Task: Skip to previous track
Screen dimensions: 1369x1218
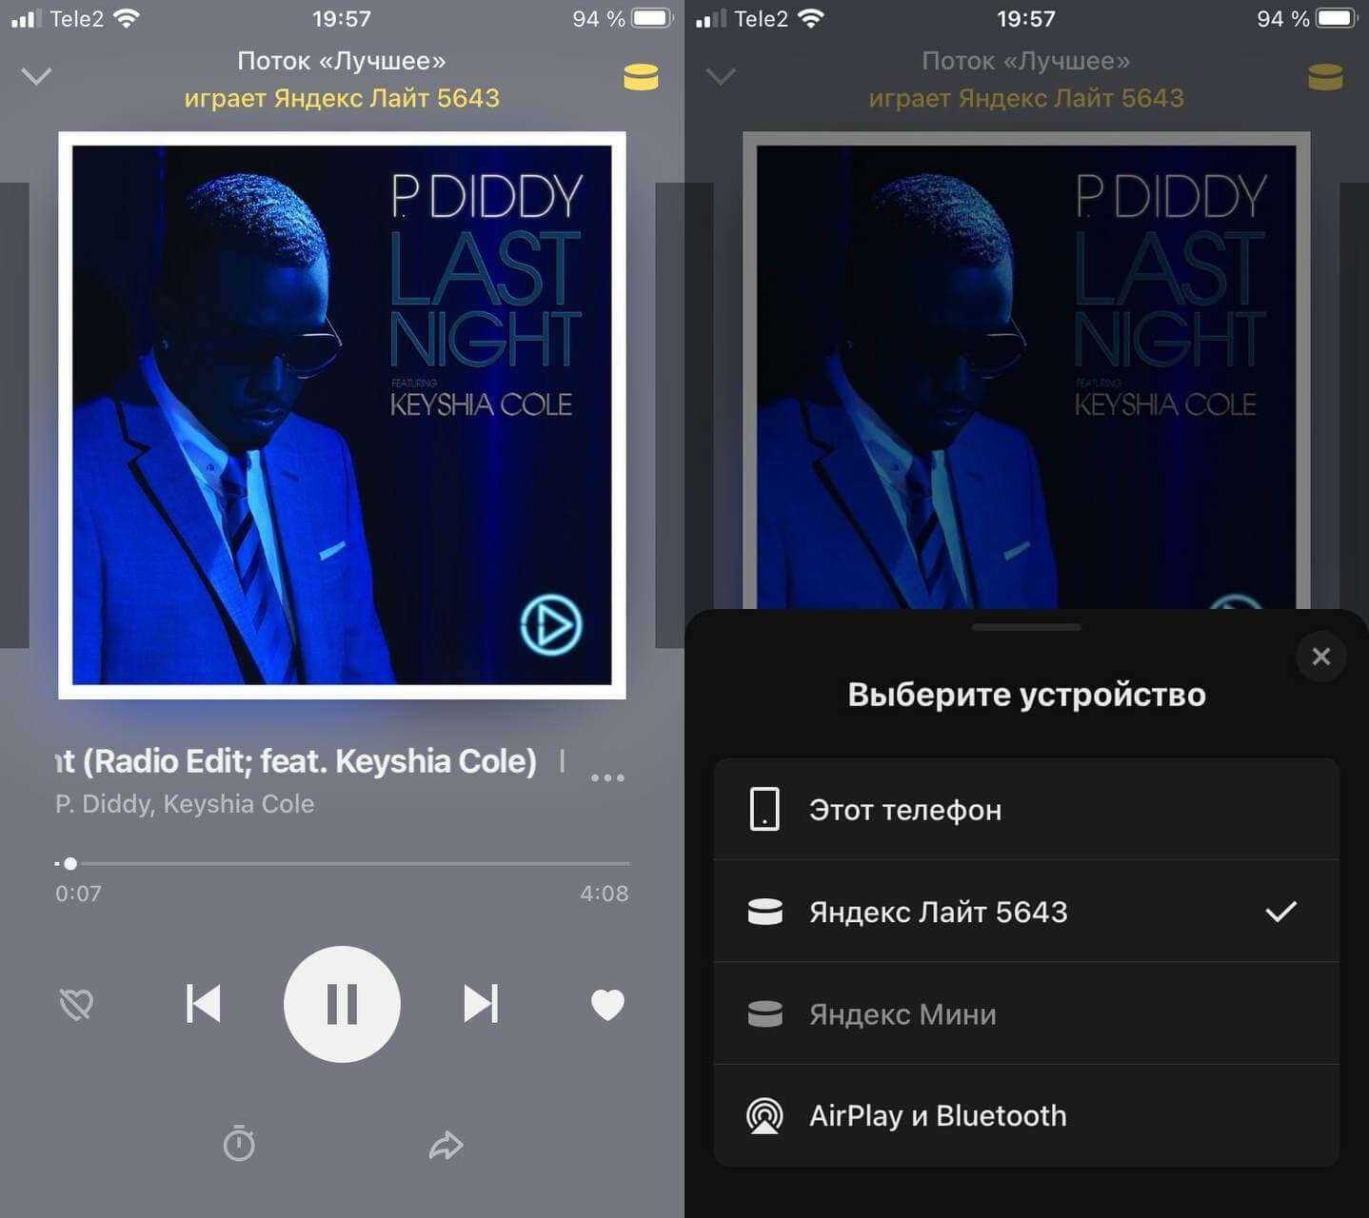Action: point(203,1004)
